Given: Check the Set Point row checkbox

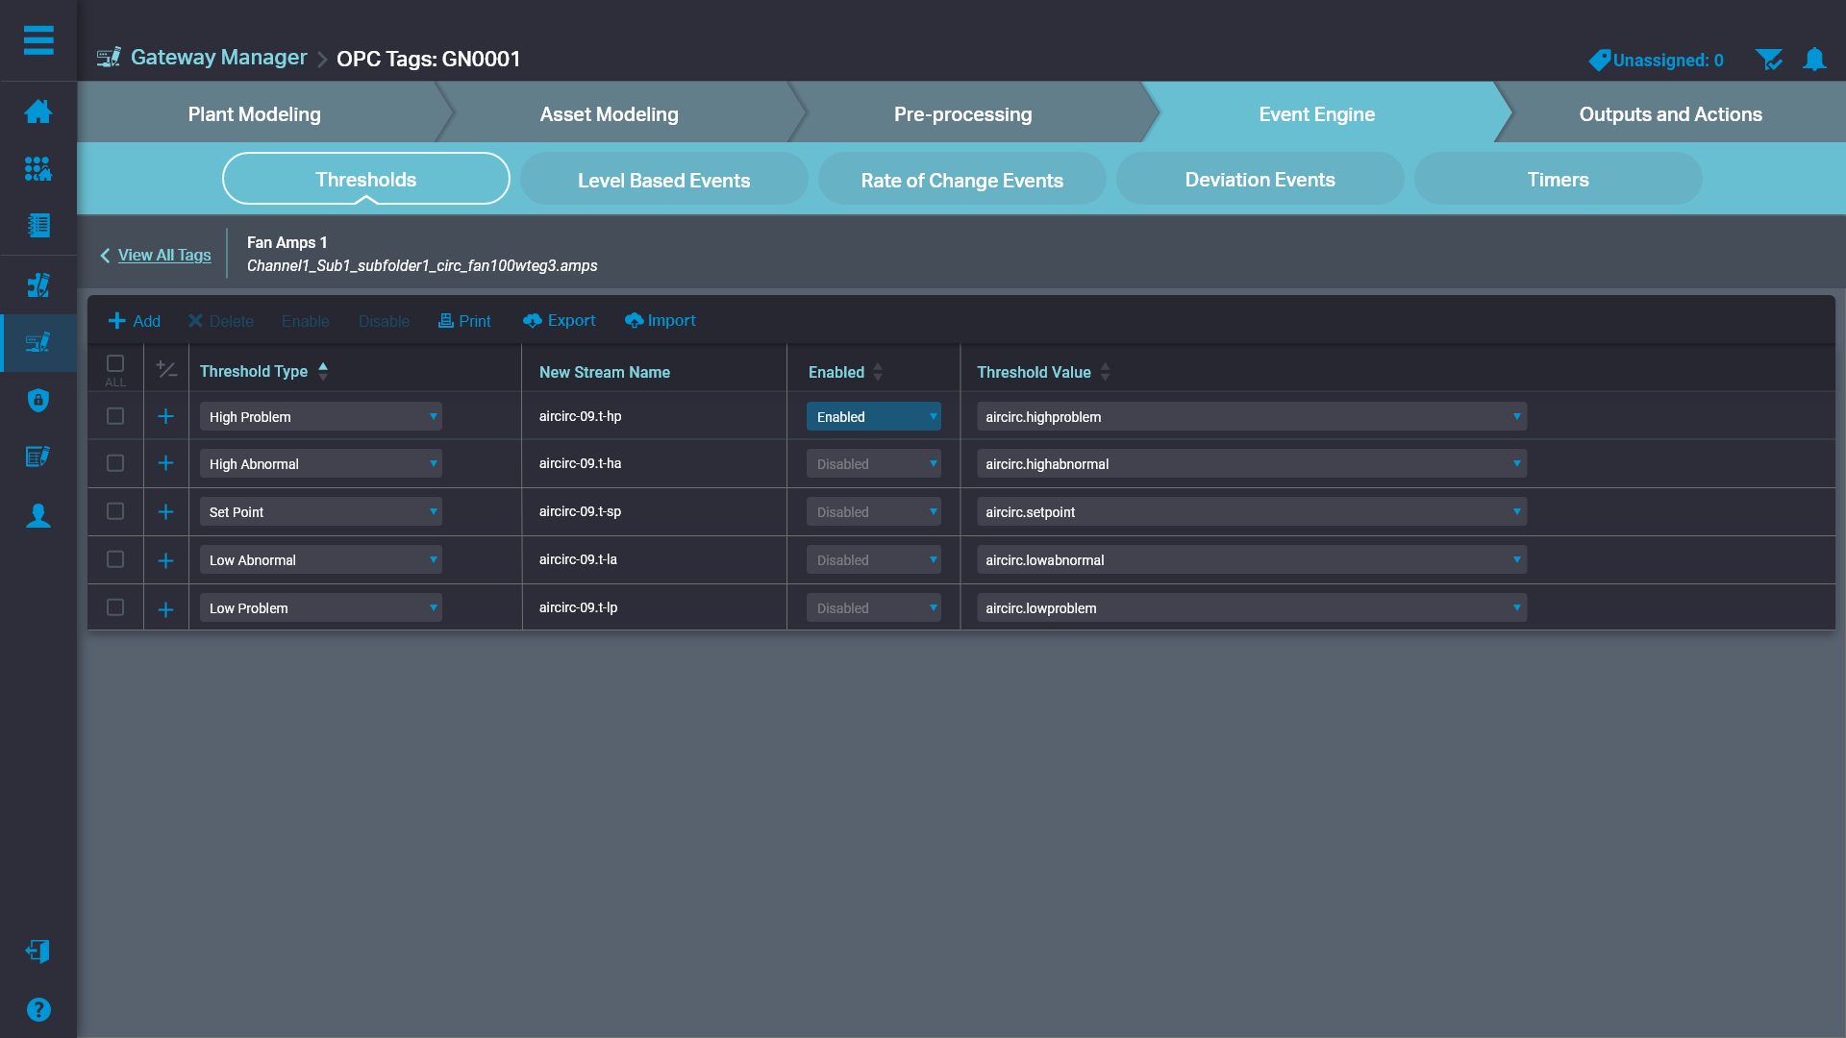Looking at the screenshot, I should click(115, 511).
